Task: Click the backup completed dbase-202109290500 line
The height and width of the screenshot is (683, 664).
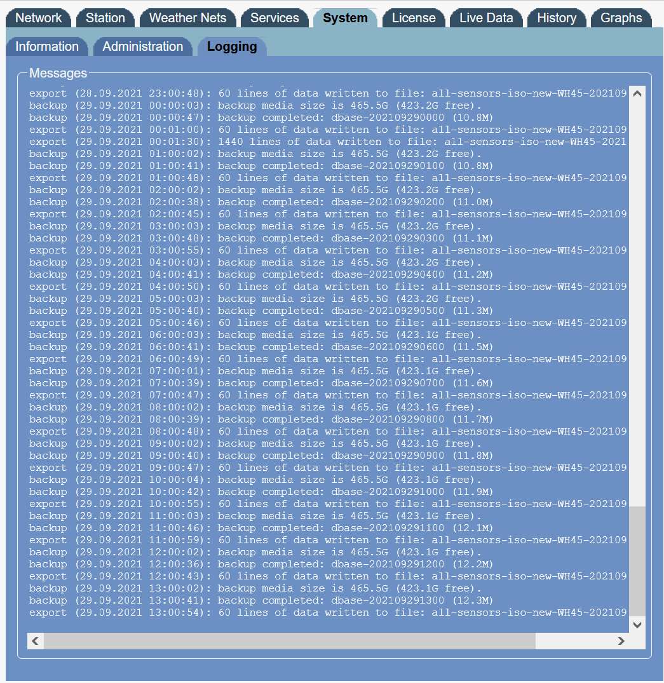Action: 261,311
